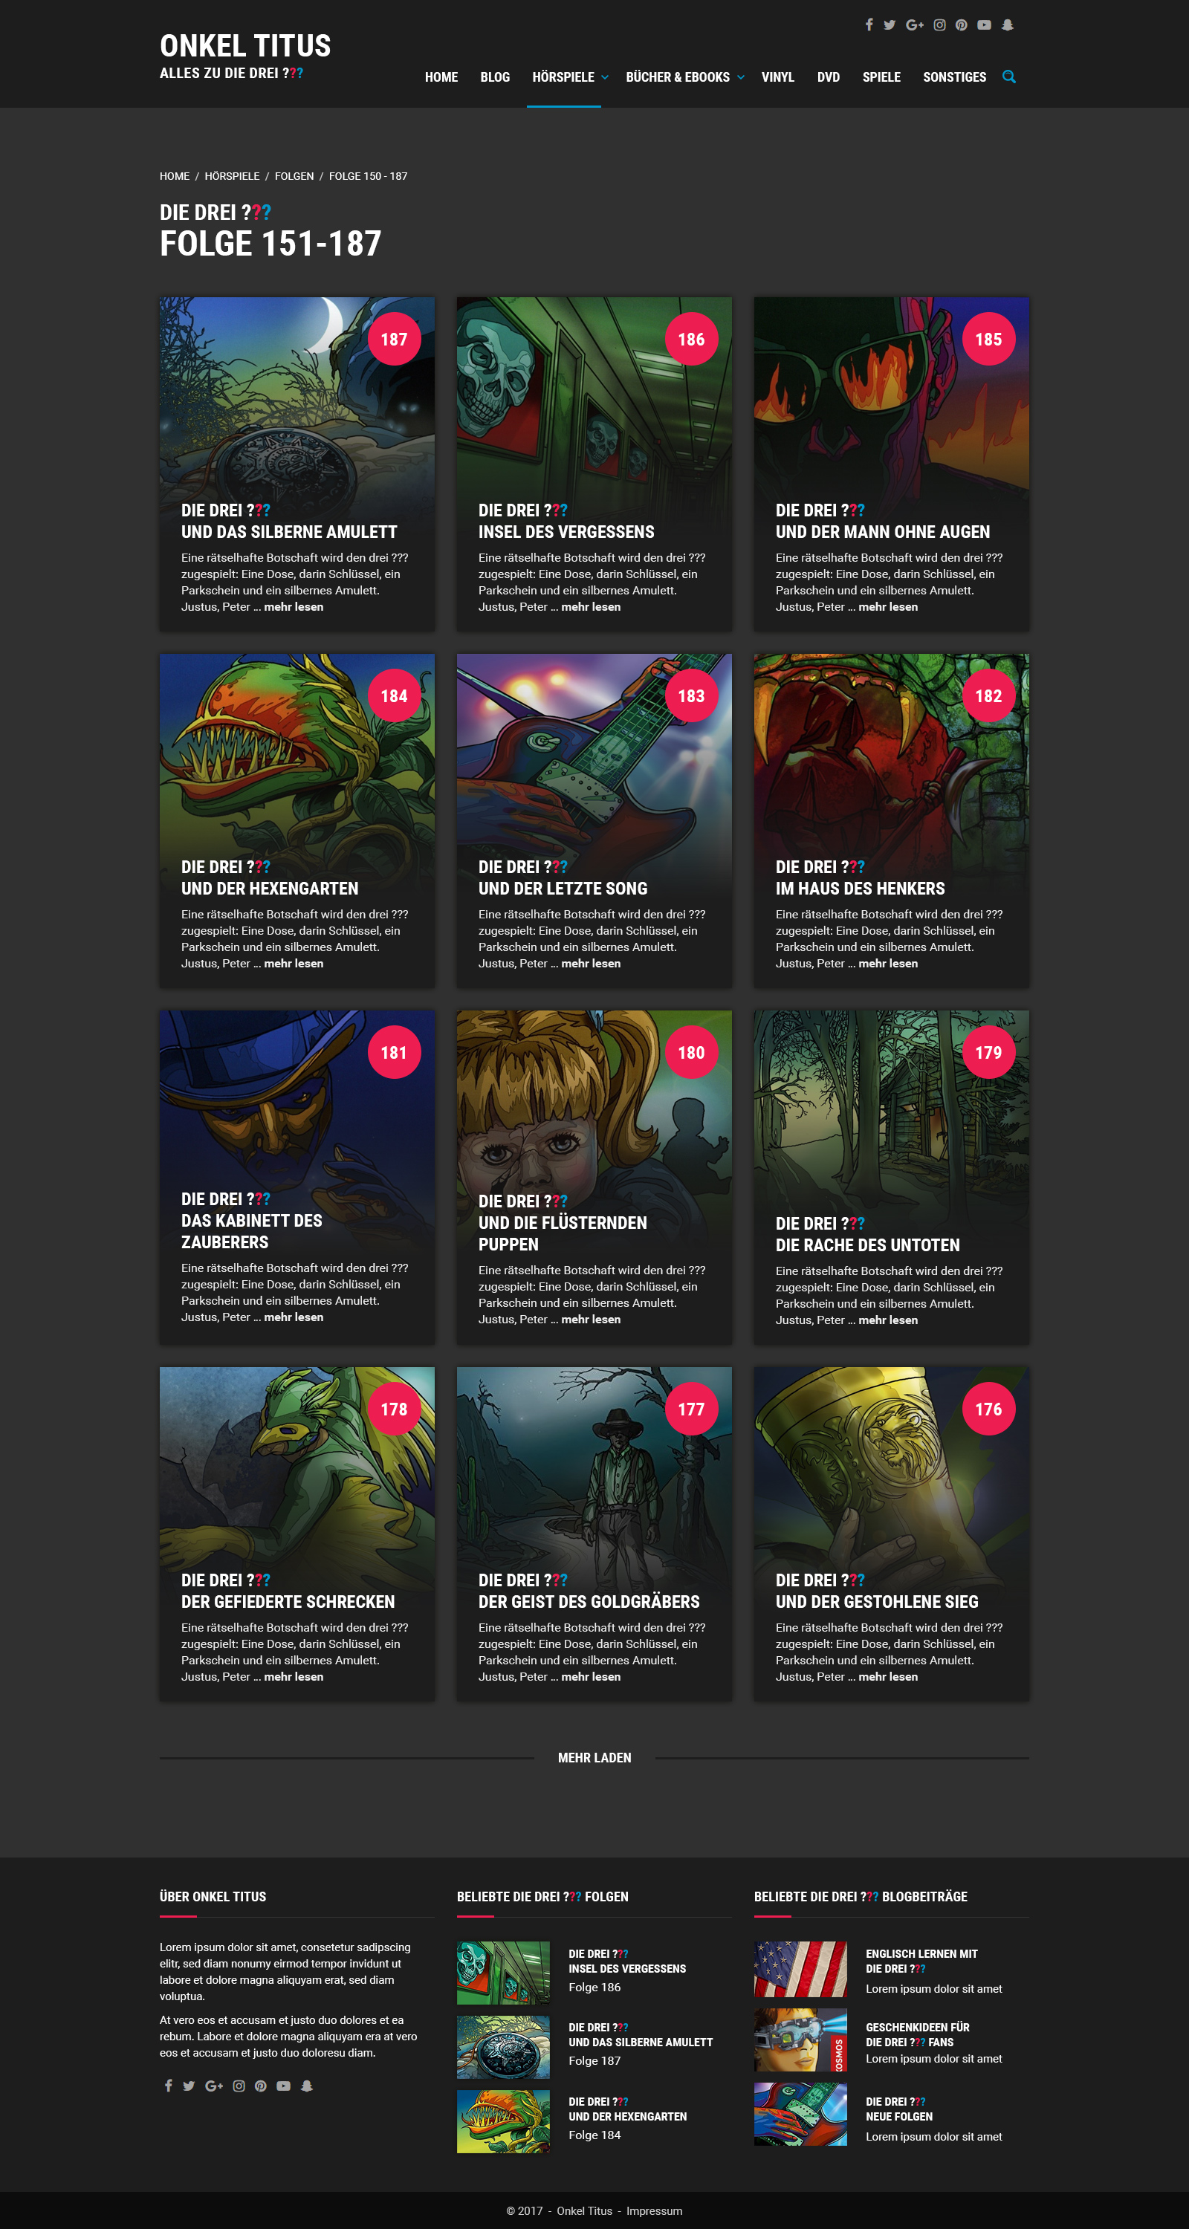This screenshot has width=1189, height=2229.
Task: Open the Pinterest icon in footer
Action: tap(261, 2086)
